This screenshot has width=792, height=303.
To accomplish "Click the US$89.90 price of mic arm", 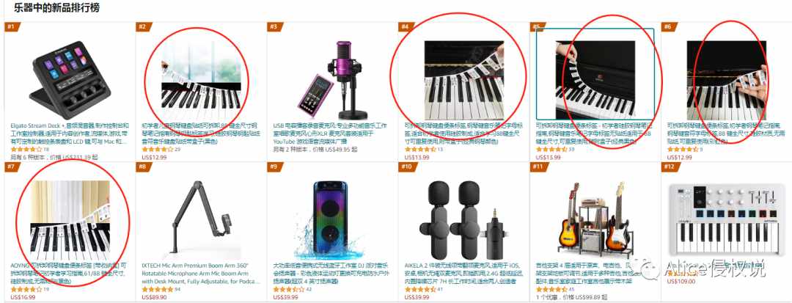I will pyautogui.click(x=154, y=297).
